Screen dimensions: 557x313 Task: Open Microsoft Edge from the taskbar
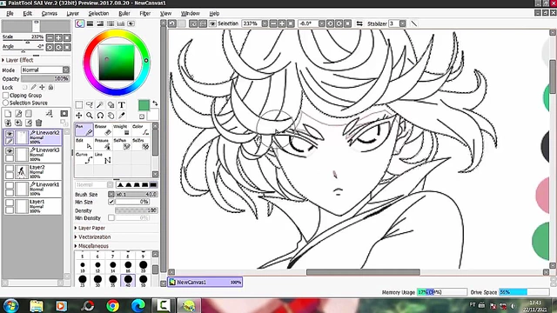[x=138, y=305]
